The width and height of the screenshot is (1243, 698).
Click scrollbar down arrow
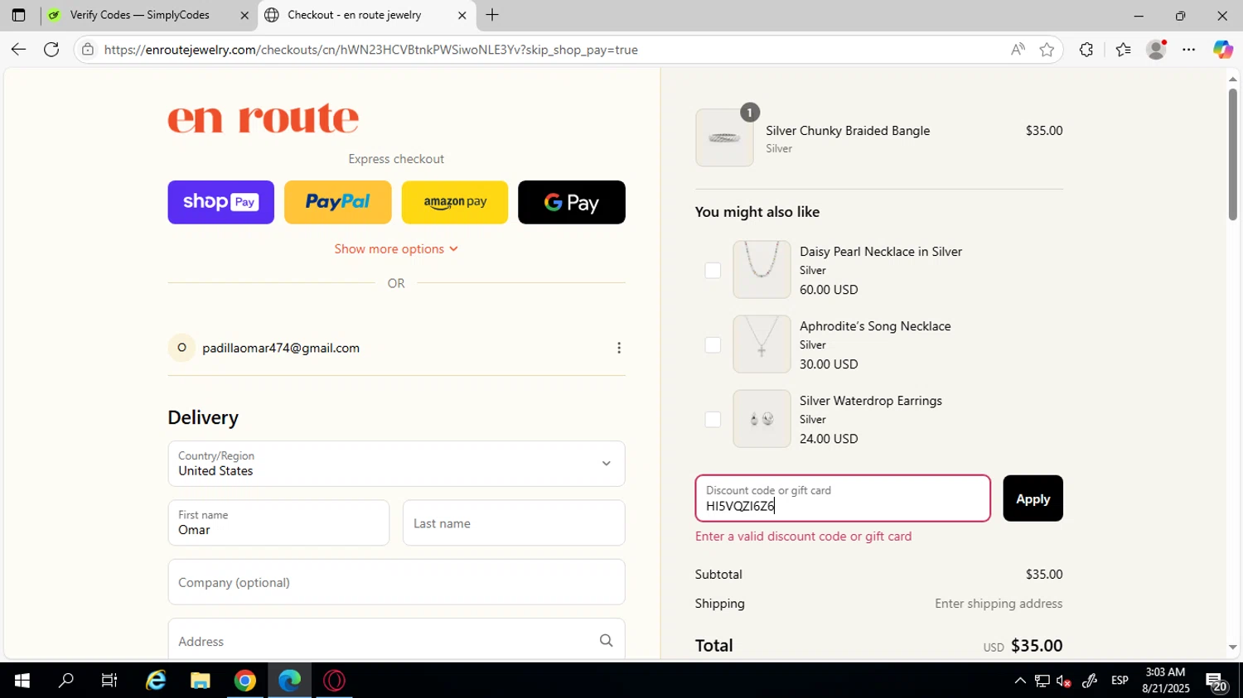1232,647
